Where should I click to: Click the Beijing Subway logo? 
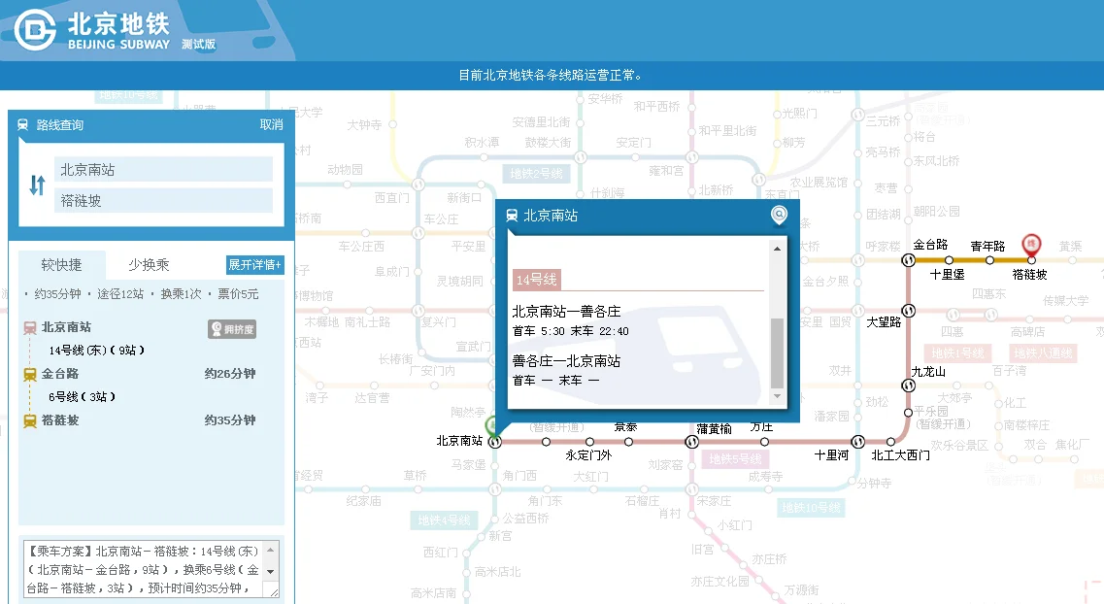[x=34, y=27]
